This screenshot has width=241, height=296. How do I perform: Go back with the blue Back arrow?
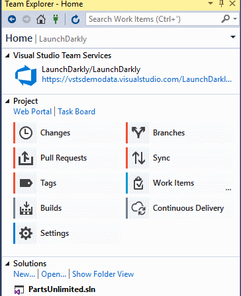point(12,19)
